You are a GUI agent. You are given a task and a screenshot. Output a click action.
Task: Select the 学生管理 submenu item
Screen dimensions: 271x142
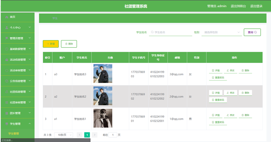point(18,133)
